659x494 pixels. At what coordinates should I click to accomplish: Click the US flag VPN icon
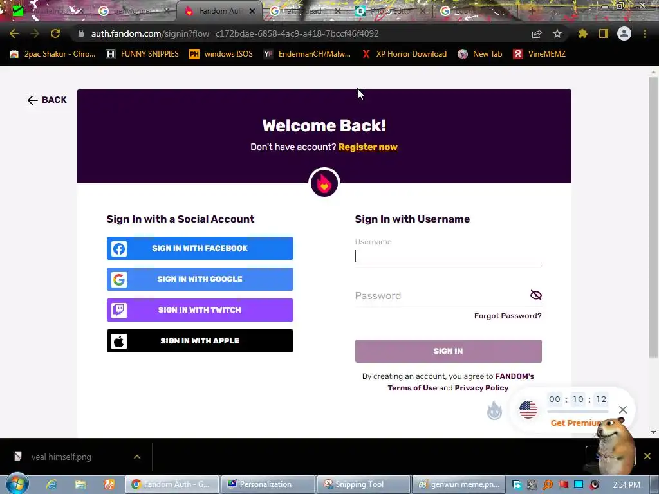(528, 409)
